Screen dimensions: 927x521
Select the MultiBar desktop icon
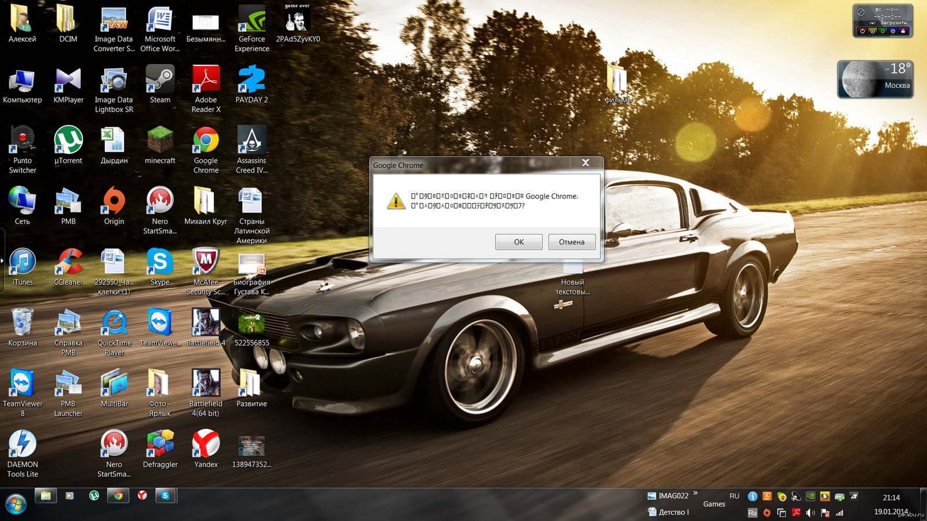(114, 388)
